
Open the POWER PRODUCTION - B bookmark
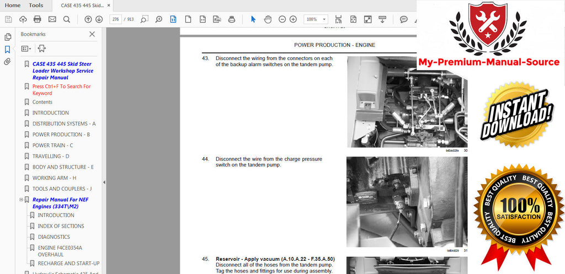(61, 135)
